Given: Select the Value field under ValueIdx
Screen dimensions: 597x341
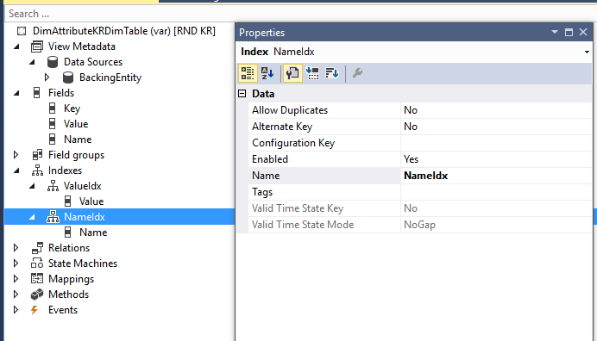Looking at the screenshot, I should point(91,201).
